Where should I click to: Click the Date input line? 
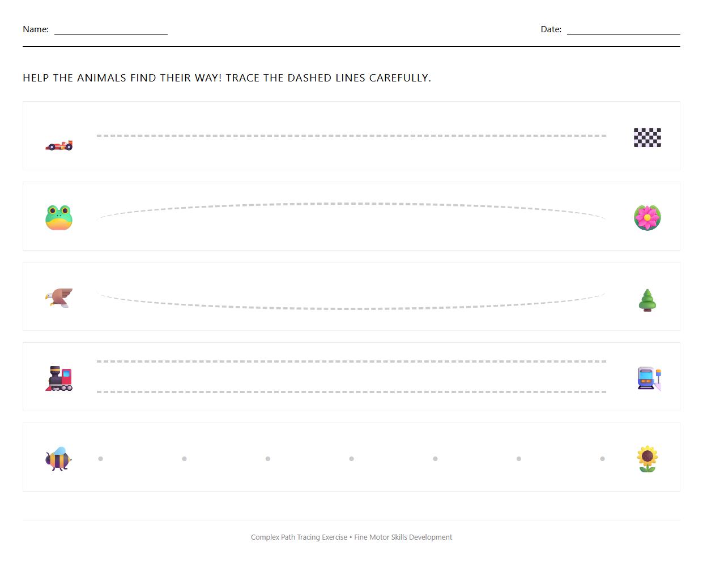pyautogui.click(x=623, y=29)
